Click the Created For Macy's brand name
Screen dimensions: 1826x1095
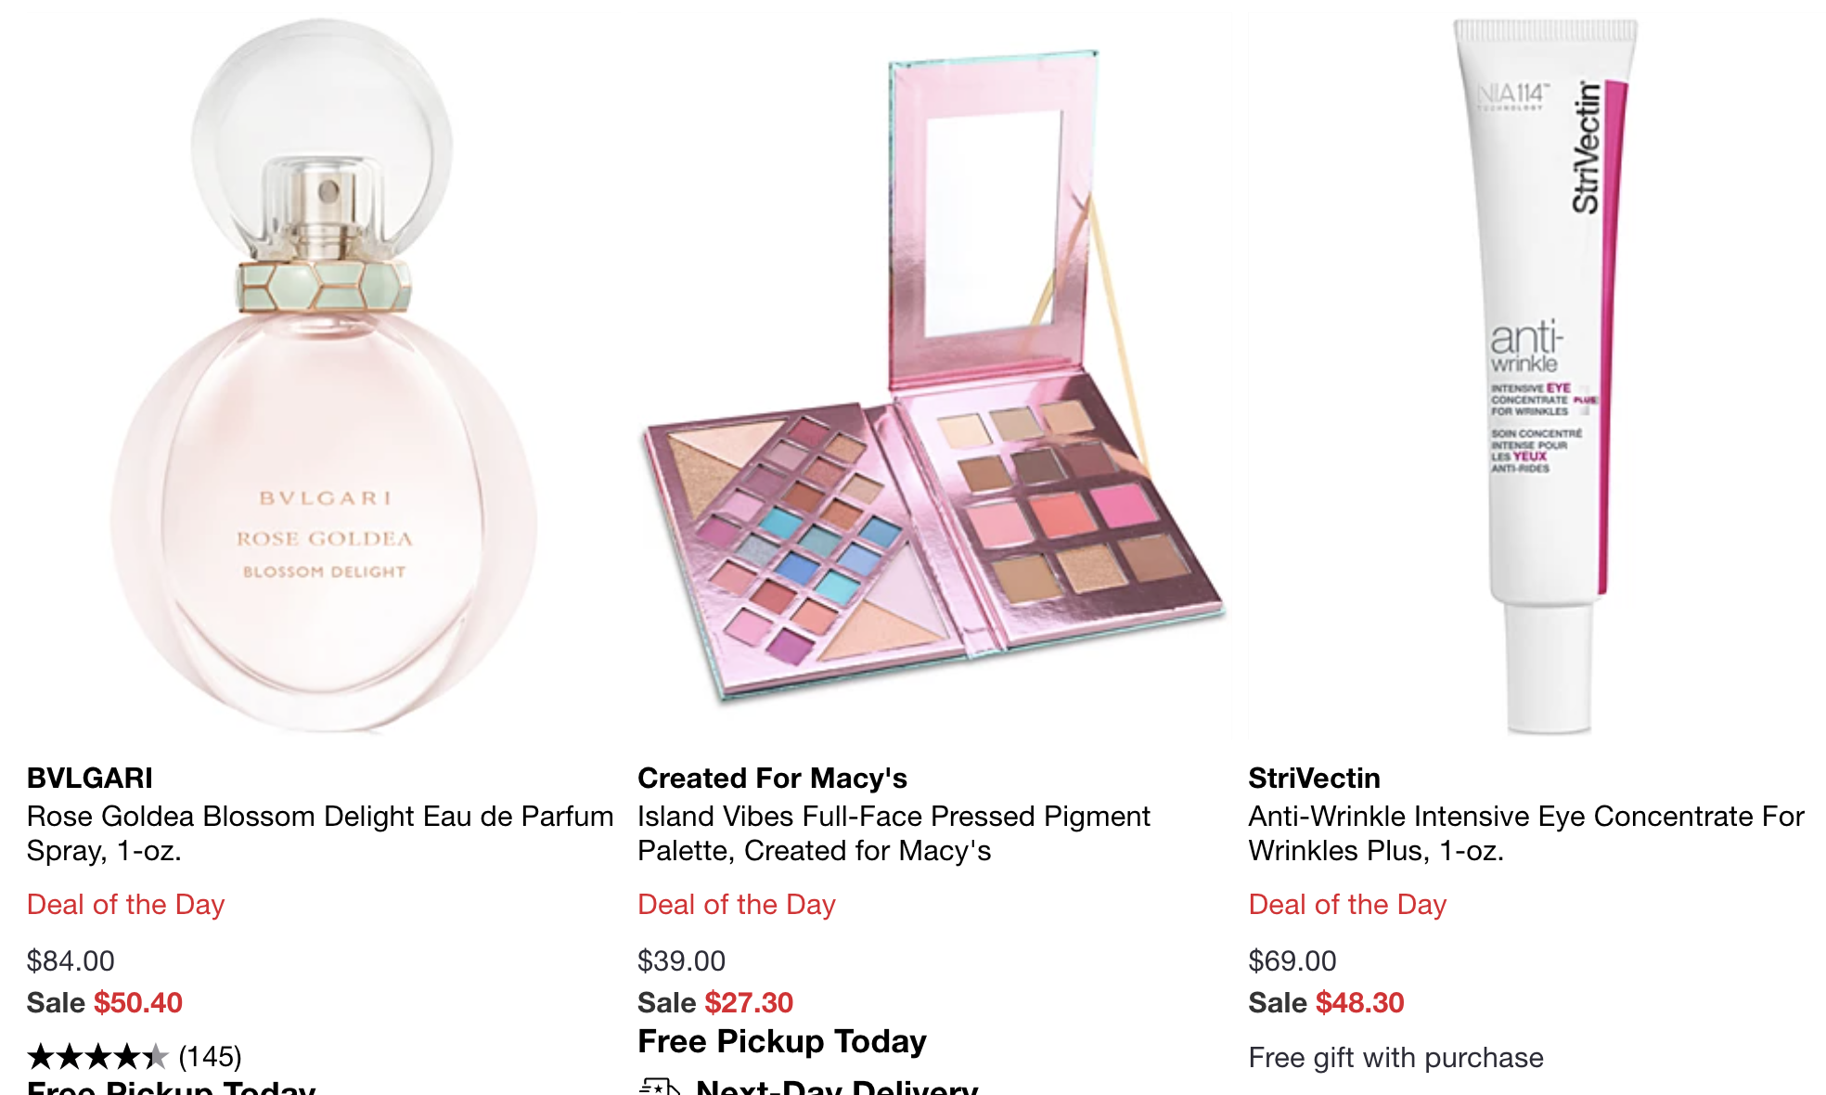(x=772, y=778)
